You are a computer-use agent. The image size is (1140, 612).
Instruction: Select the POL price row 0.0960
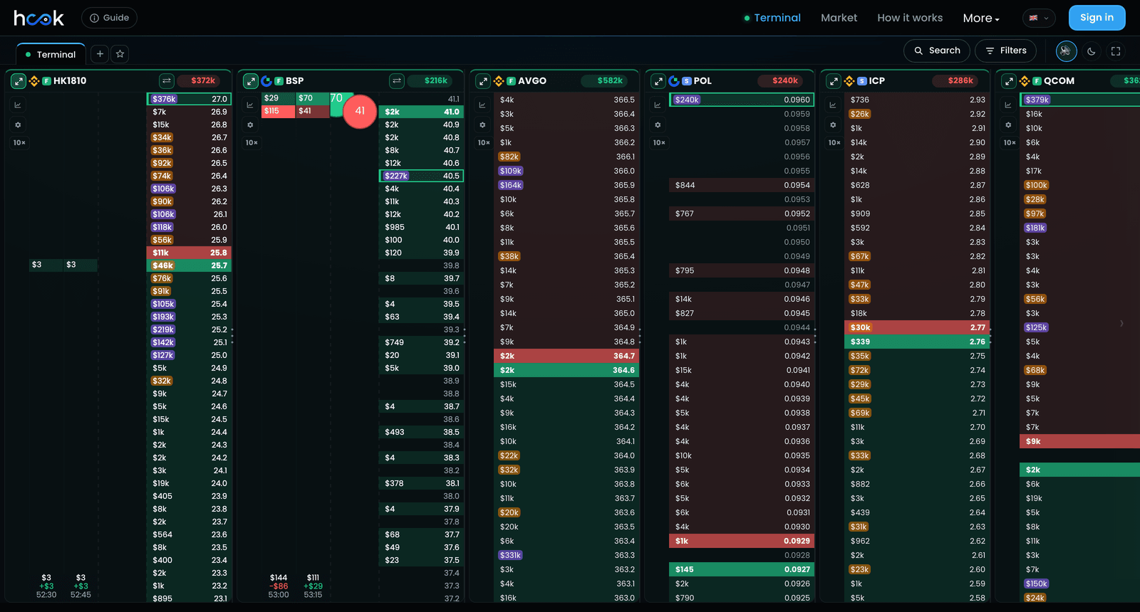pos(742,100)
